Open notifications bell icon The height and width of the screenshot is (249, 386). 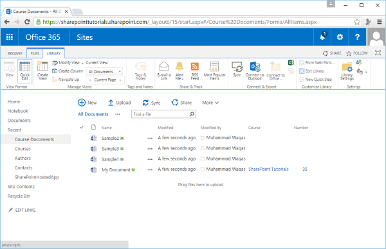tap(322, 37)
